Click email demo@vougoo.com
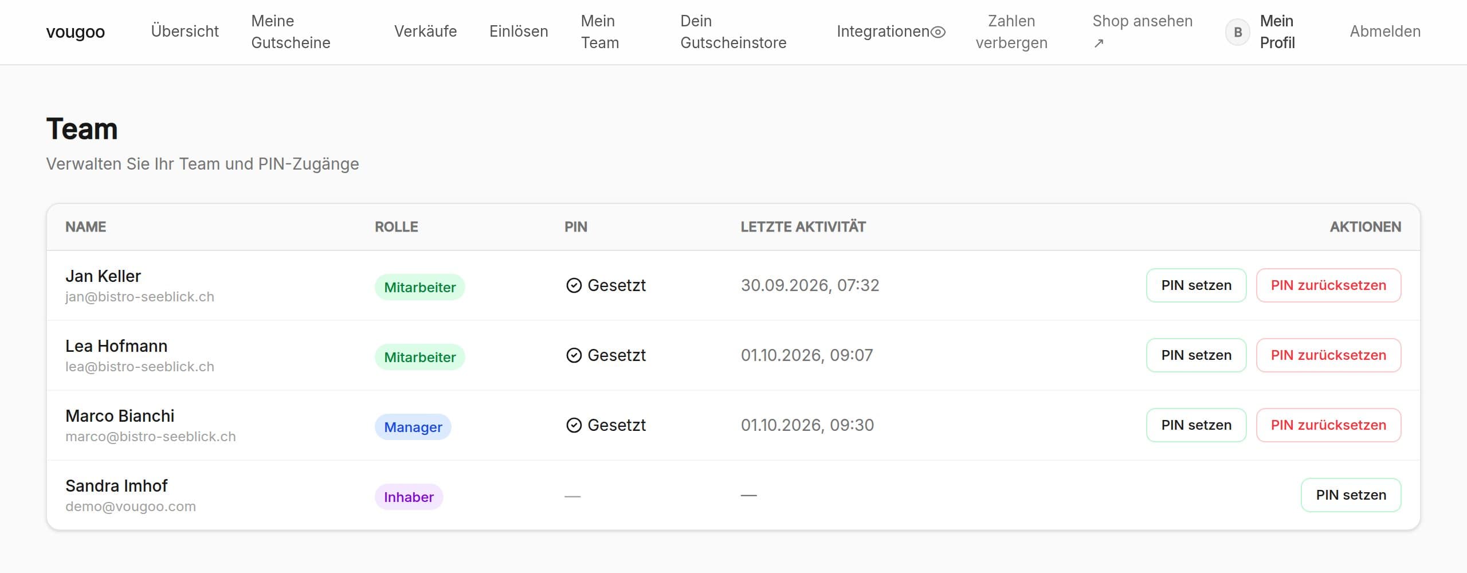The width and height of the screenshot is (1467, 573). click(131, 507)
